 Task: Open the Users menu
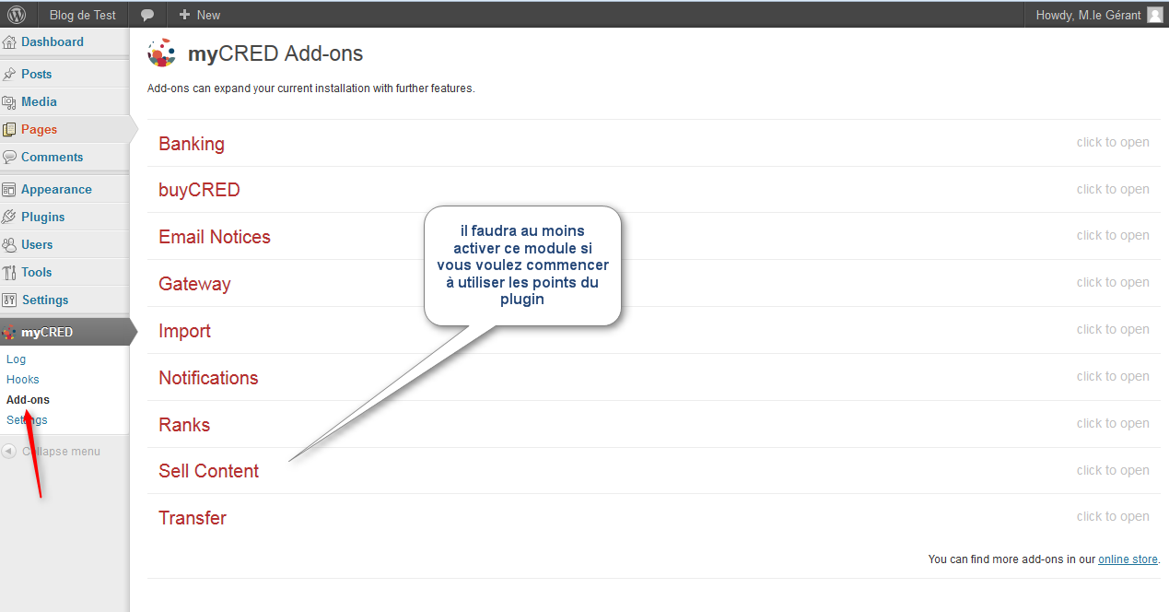pyautogui.click(x=37, y=244)
